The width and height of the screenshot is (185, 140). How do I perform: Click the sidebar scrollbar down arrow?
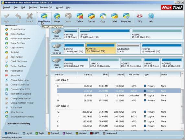(47, 129)
